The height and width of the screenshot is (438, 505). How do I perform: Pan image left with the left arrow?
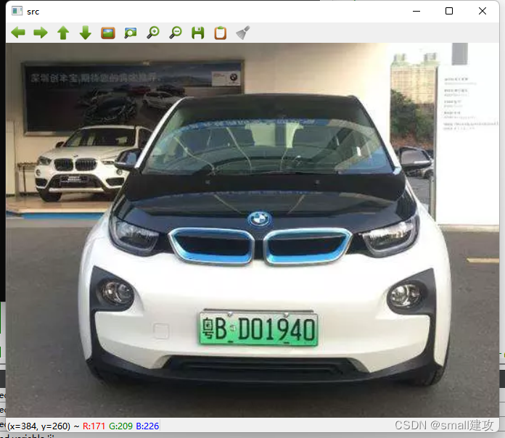pyautogui.click(x=18, y=33)
